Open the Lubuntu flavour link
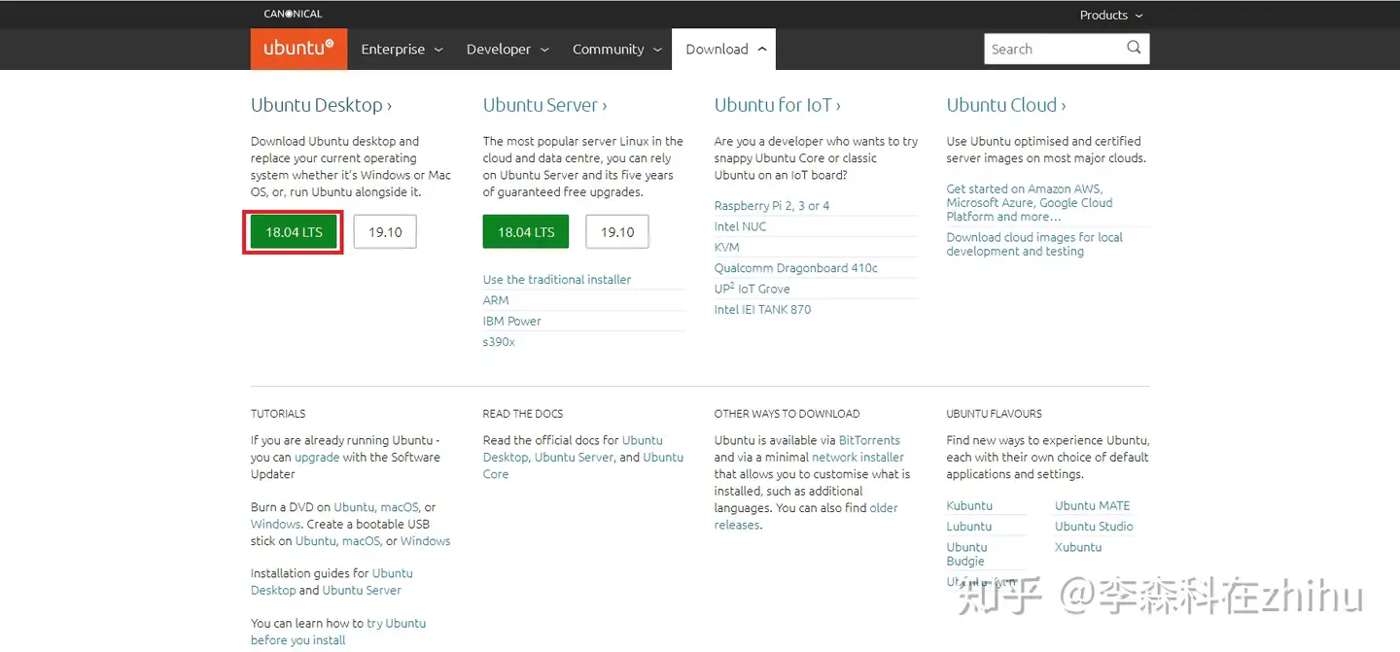Screen dimensions: 1400x652 (x=969, y=527)
